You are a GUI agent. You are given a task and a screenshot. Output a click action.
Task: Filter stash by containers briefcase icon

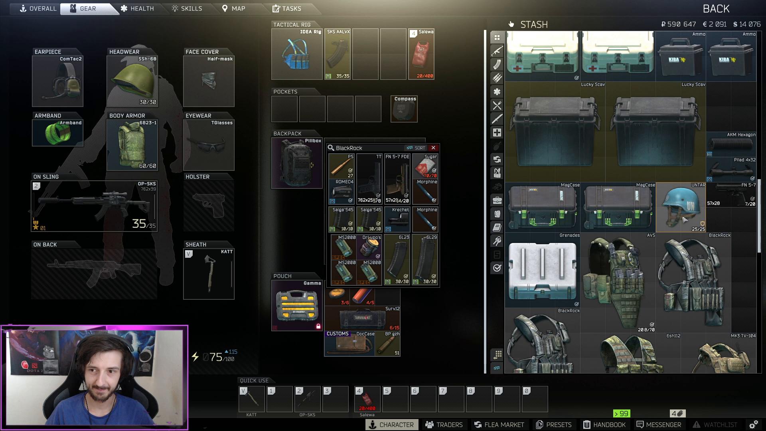(497, 200)
